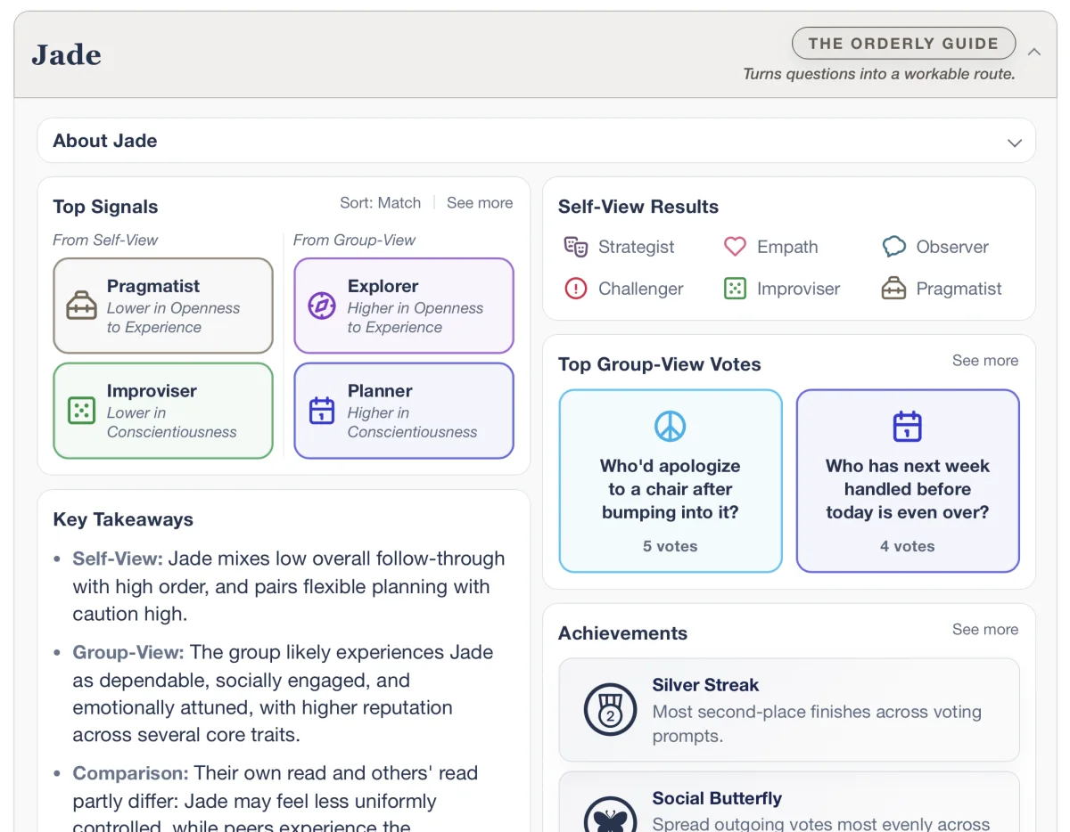Click the Achievements heading

tap(622, 633)
